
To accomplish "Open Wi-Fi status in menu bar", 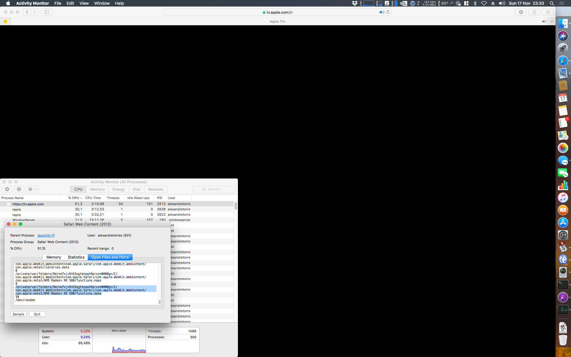I will (484, 3).
